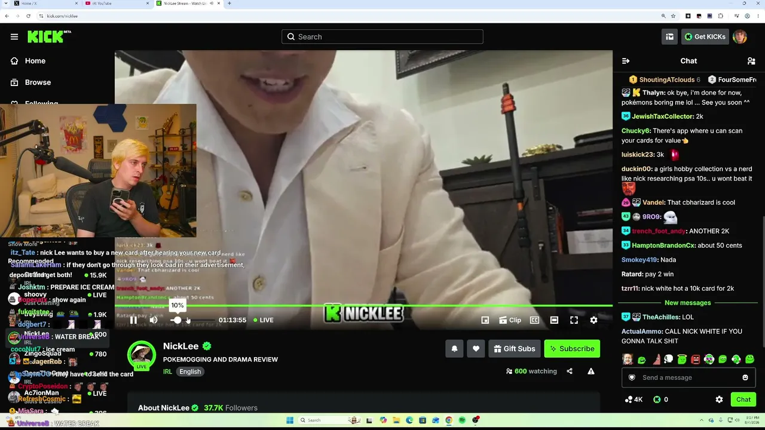Share the stream using share icon

(x=570, y=371)
